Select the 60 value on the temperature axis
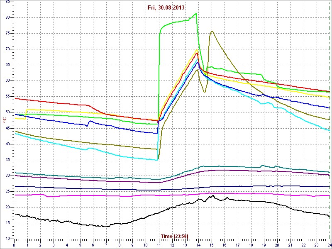Screen dimensions: 332x249 [x=7, y=81]
